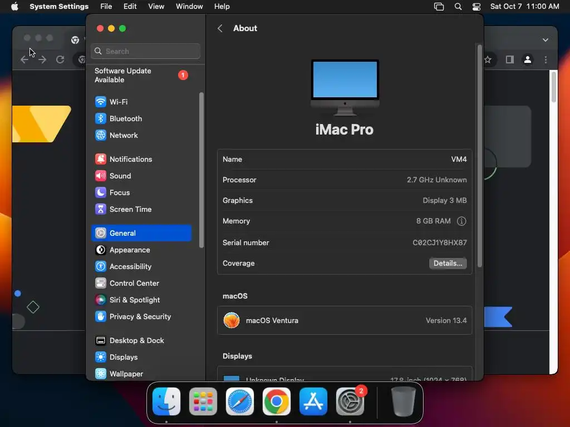
Task: Open Chrome's three-dot menu
Action: [546, 59]
